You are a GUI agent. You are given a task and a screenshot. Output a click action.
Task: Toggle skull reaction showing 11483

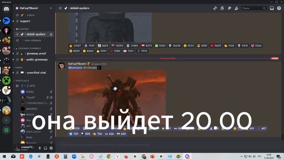132,46
